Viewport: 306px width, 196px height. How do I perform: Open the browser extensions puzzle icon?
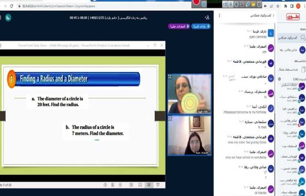coord(285,6)
